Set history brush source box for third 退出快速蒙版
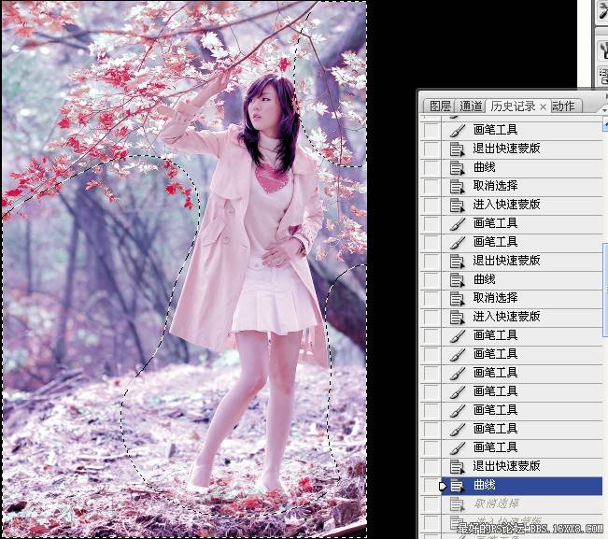 (431, 466)
